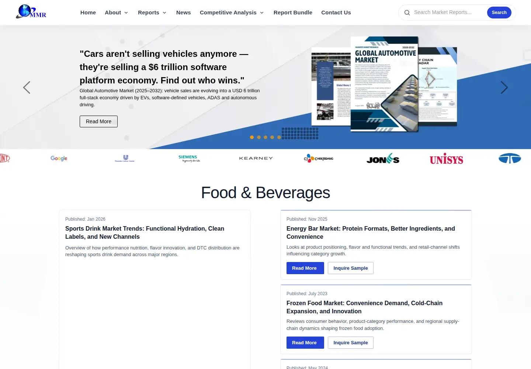Click the CJ CheilJedang logo
The width and height of the screenshot is (531, 369).
tap(319, 158)
